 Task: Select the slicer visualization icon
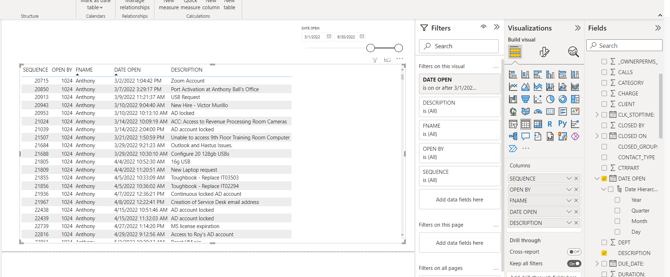[513, 124]
